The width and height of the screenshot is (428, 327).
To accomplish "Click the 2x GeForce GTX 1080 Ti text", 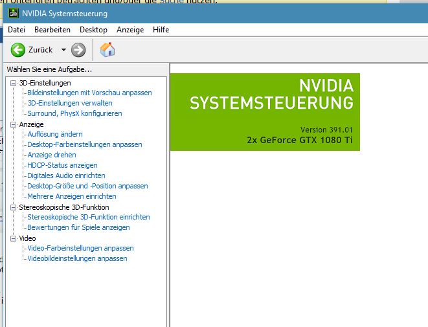I will pos(300,141).
